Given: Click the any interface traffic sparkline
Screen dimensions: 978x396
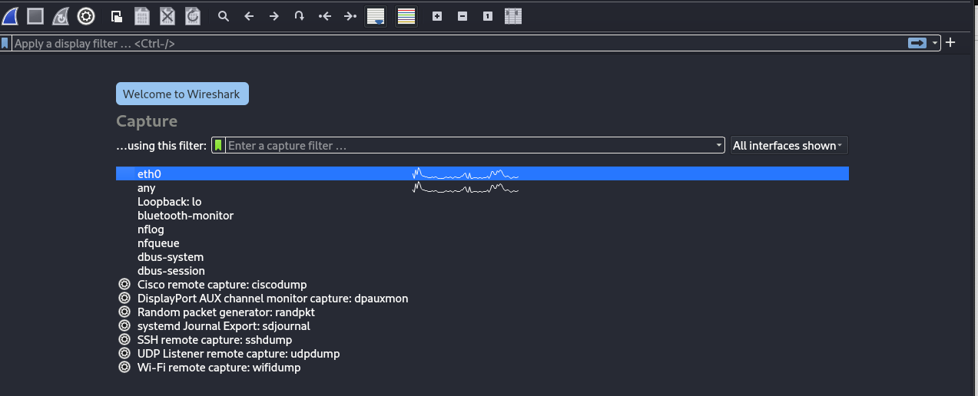Looking at the screenshot, I should point(466,188).
